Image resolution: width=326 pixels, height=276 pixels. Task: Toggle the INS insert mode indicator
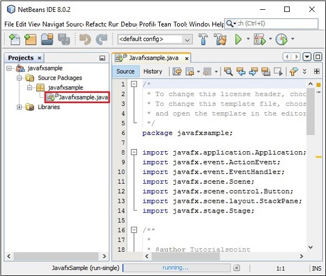[316, 268]
